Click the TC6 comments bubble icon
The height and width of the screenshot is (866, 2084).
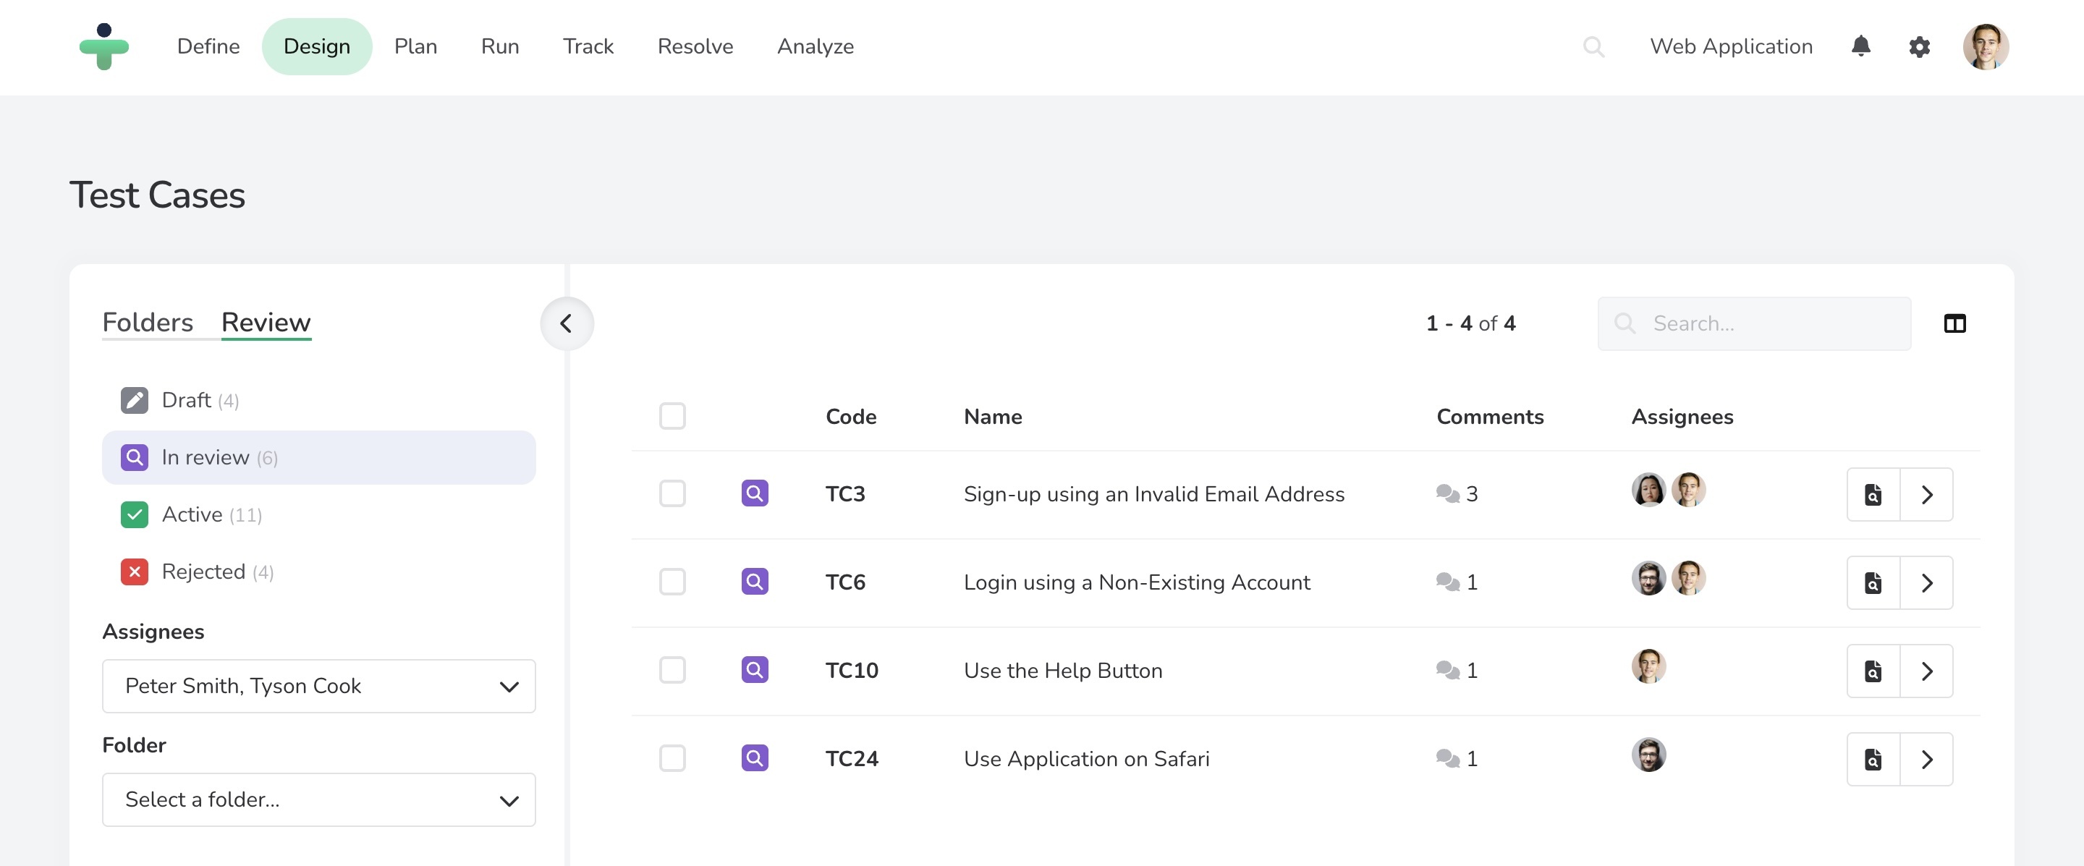[x=1447, y=582]
